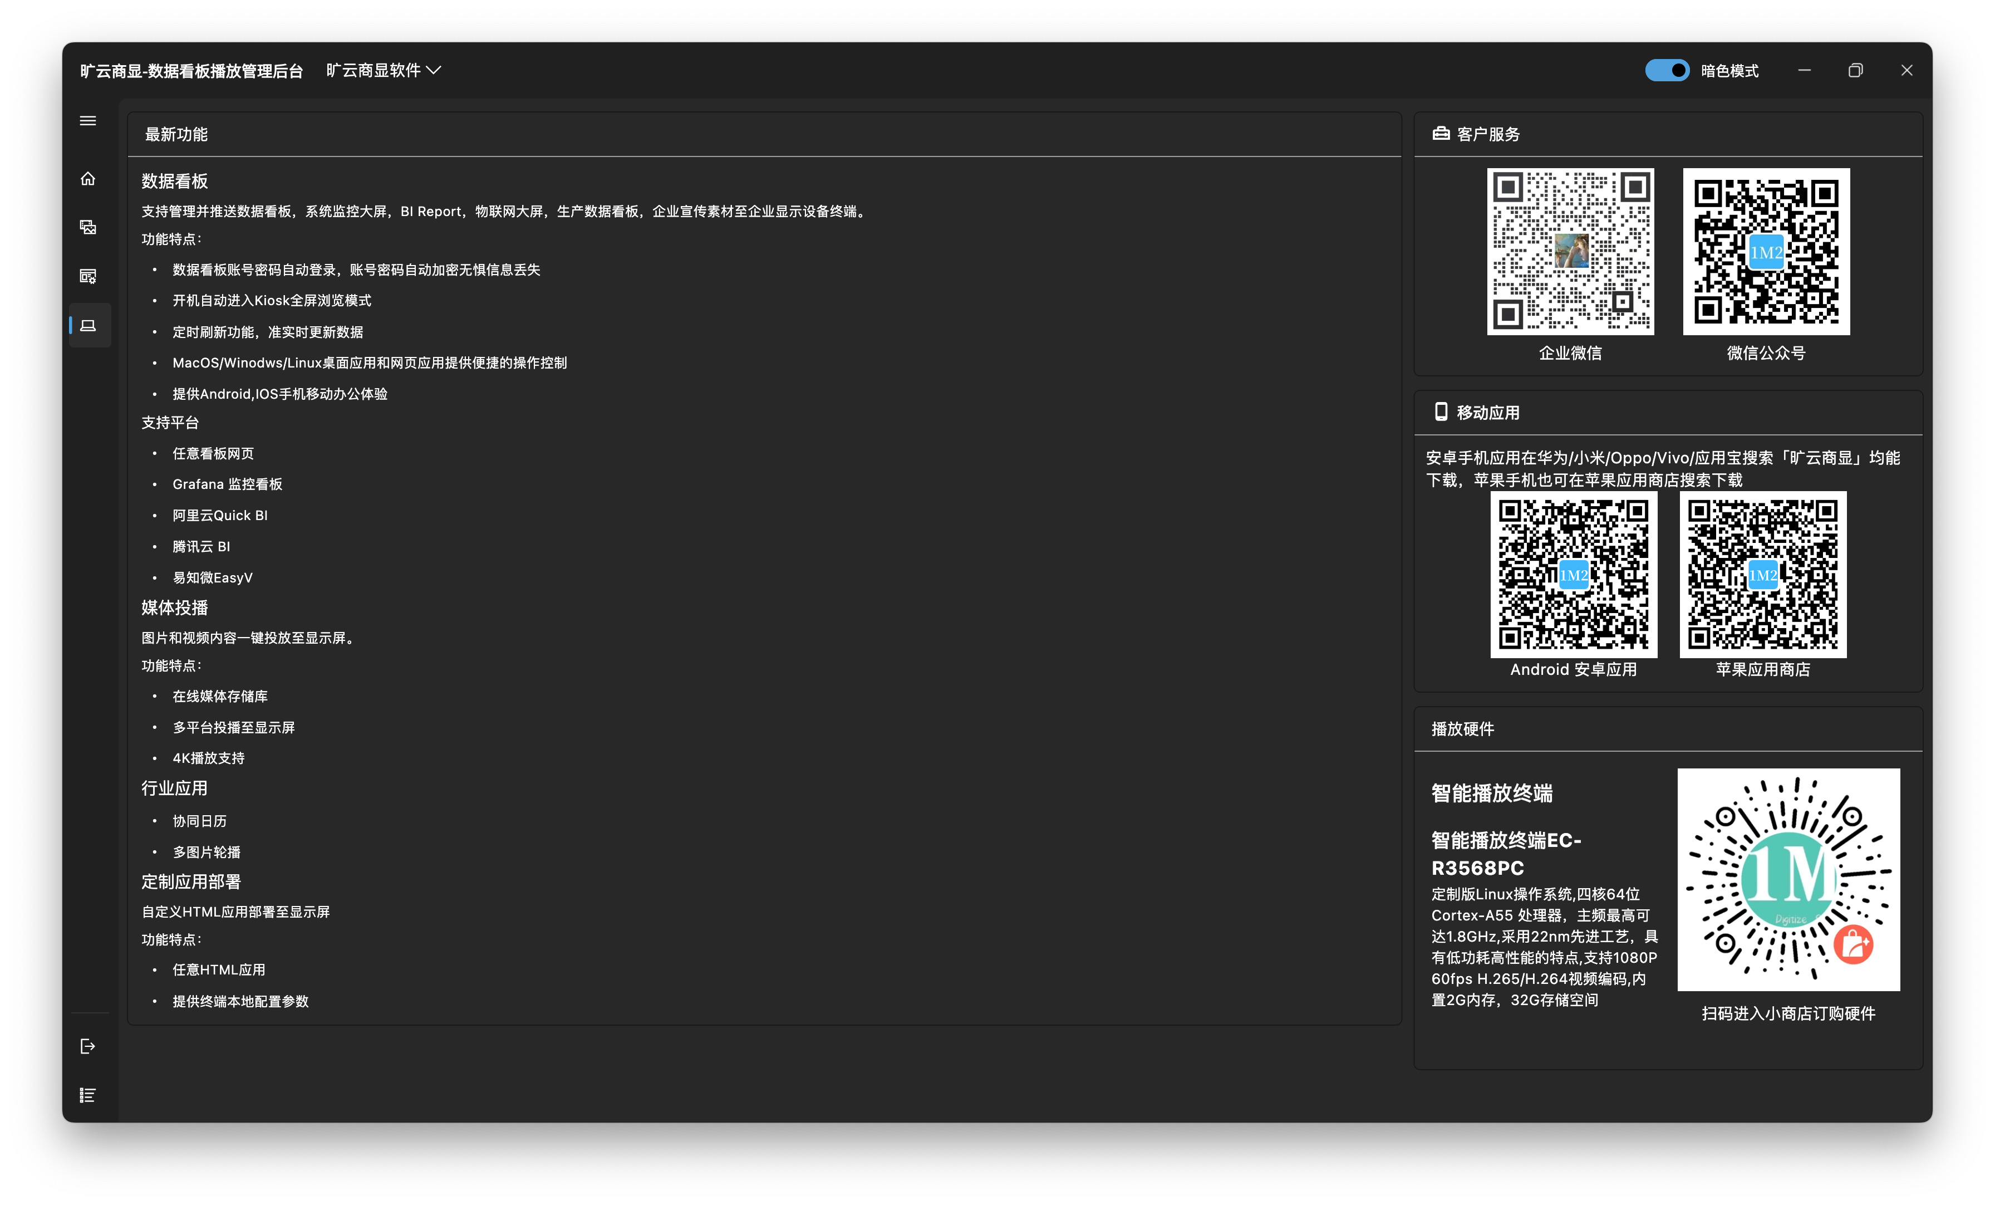1995x1205 pixels.
Task: Click the 移动应用 phone icon
Action: point(1441,412)
